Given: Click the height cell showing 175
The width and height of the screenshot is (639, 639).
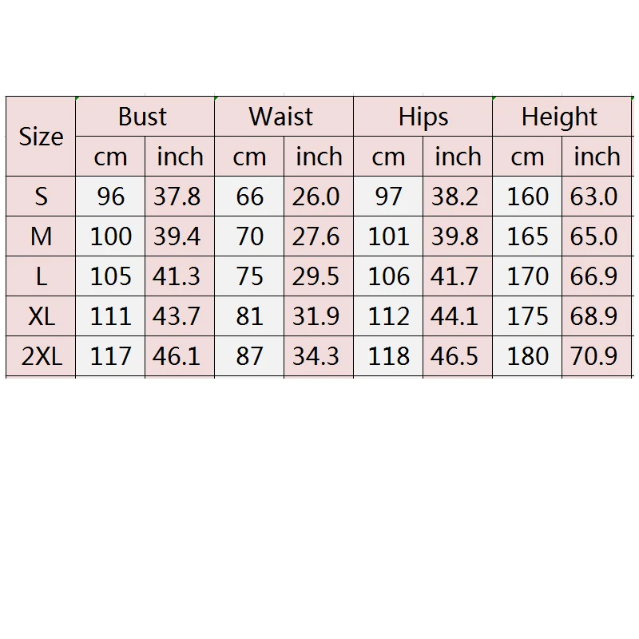Looking at the screenshot, I should point(527,316).
